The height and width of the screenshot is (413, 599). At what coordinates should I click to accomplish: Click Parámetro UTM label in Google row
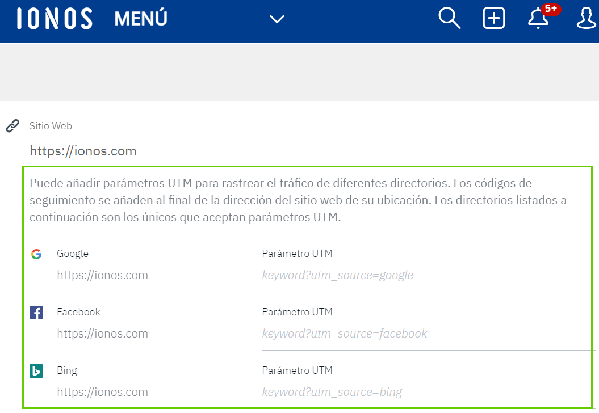click(x=297, y=254)
